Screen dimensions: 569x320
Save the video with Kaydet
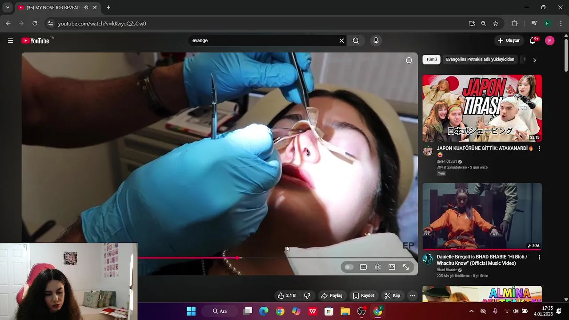[x=363, y=296]
